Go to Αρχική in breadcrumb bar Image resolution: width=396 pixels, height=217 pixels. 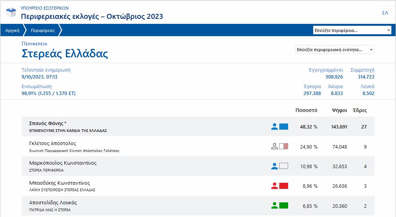point(12,30)
